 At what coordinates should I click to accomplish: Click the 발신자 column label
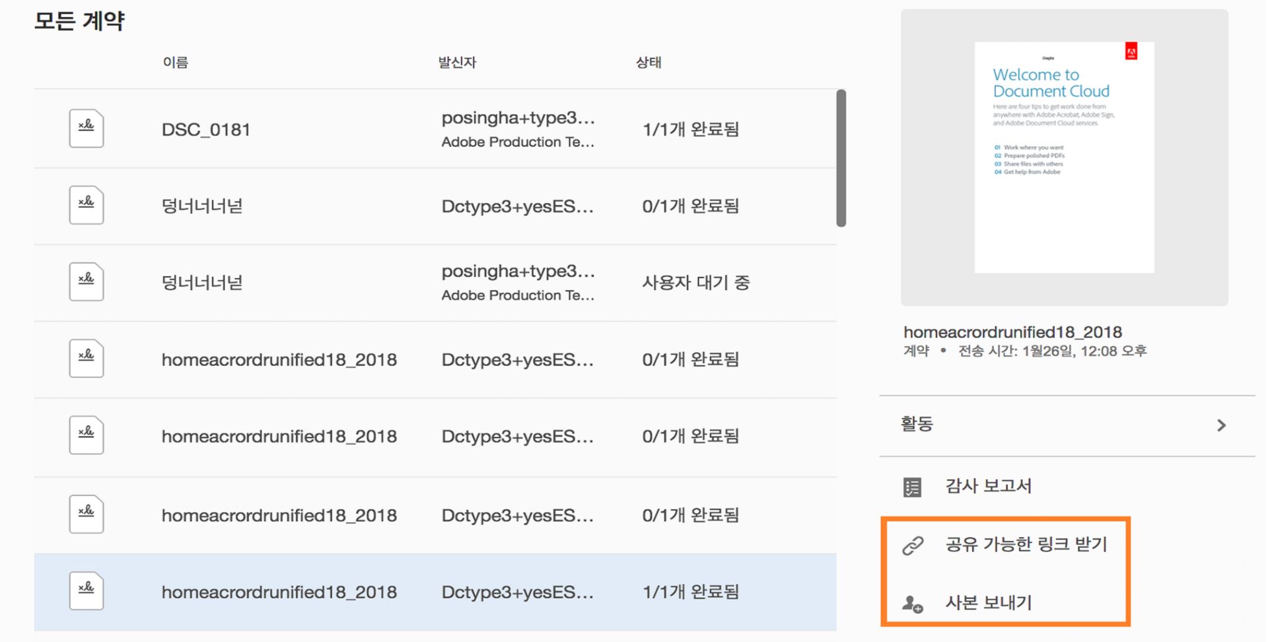coord(457,62)
